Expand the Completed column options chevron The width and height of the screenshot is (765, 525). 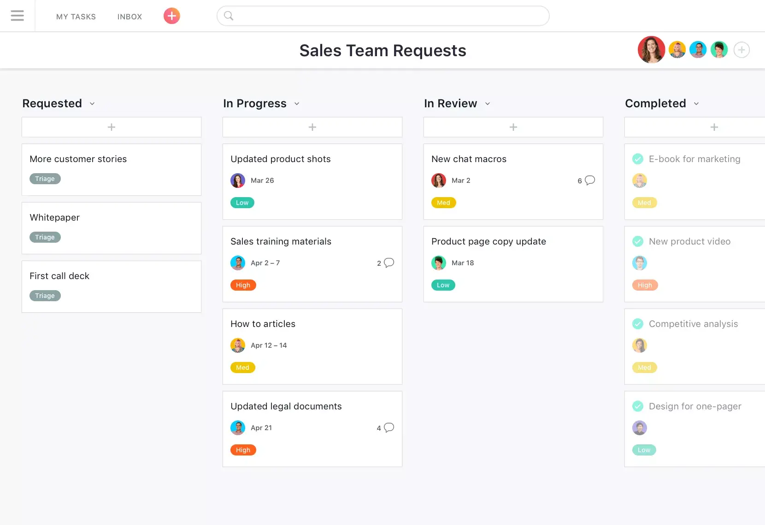click(696, 104)
